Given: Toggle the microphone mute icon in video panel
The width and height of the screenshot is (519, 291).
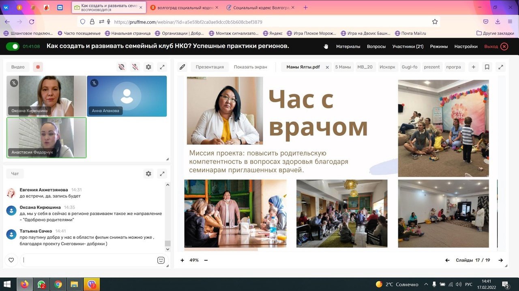Looking at the screenshot, I should 135,67.
